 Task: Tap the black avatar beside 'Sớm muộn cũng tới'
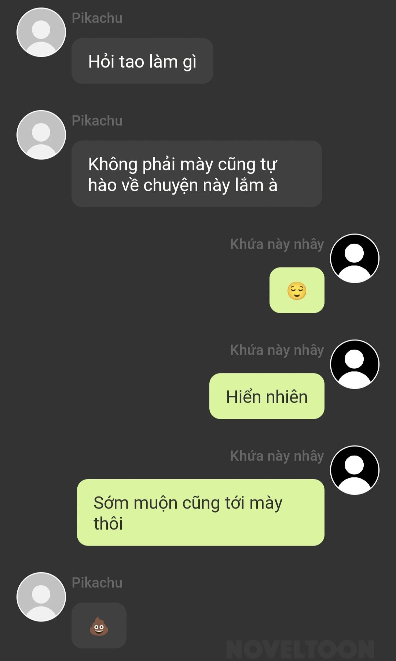355,470
